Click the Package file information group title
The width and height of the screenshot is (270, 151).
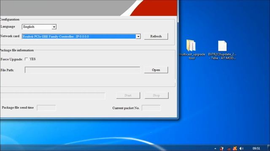[17, 50]
